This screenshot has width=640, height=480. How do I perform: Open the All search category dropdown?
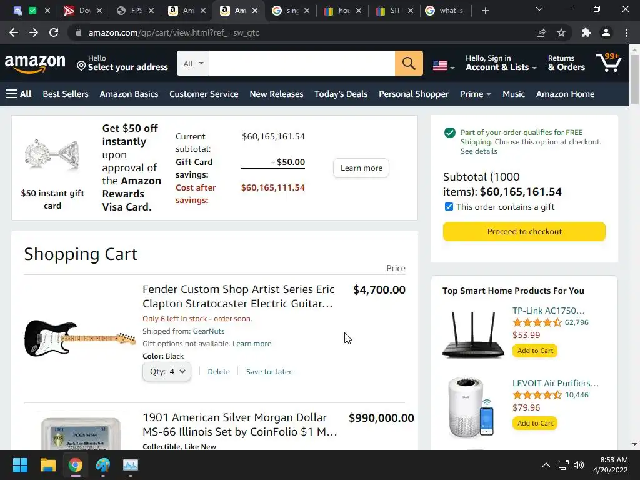pos(193,63)
